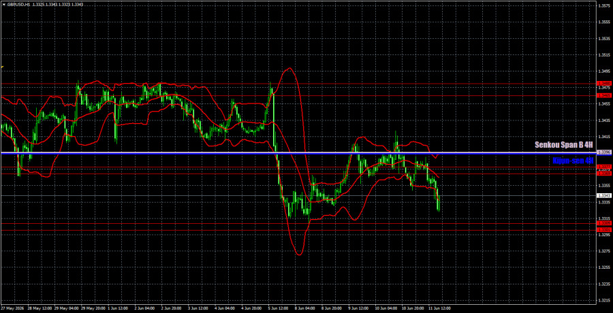Click the 1.3495 price scale value
The height and width of the screenshot is (313, 613).
[x=603, y=71]
